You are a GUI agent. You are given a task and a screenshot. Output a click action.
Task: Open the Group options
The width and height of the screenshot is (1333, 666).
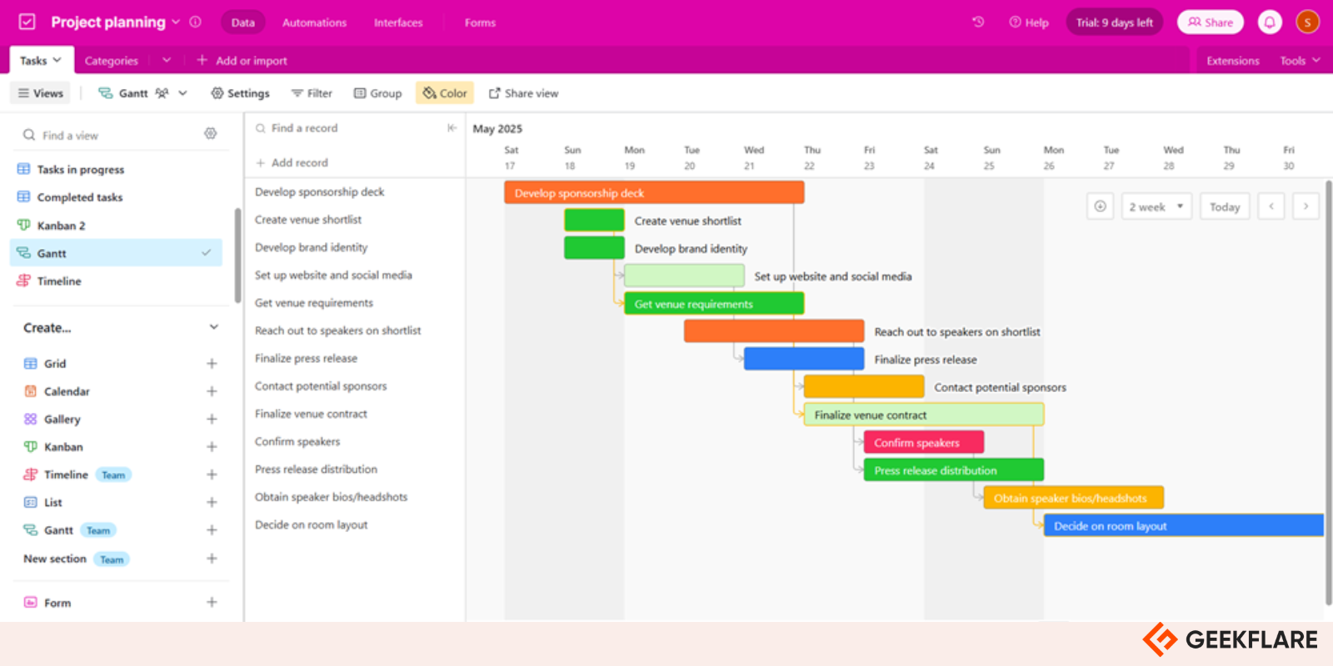pyautogui.click(x=377, y=93)
